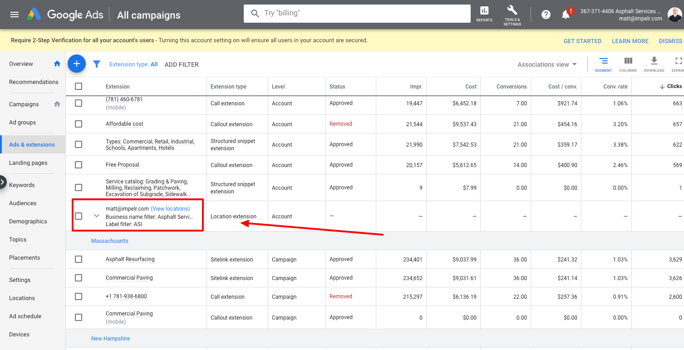684x350 pixels.
Task: Open the Massachusetts campaign link
Action: point(110,241)
